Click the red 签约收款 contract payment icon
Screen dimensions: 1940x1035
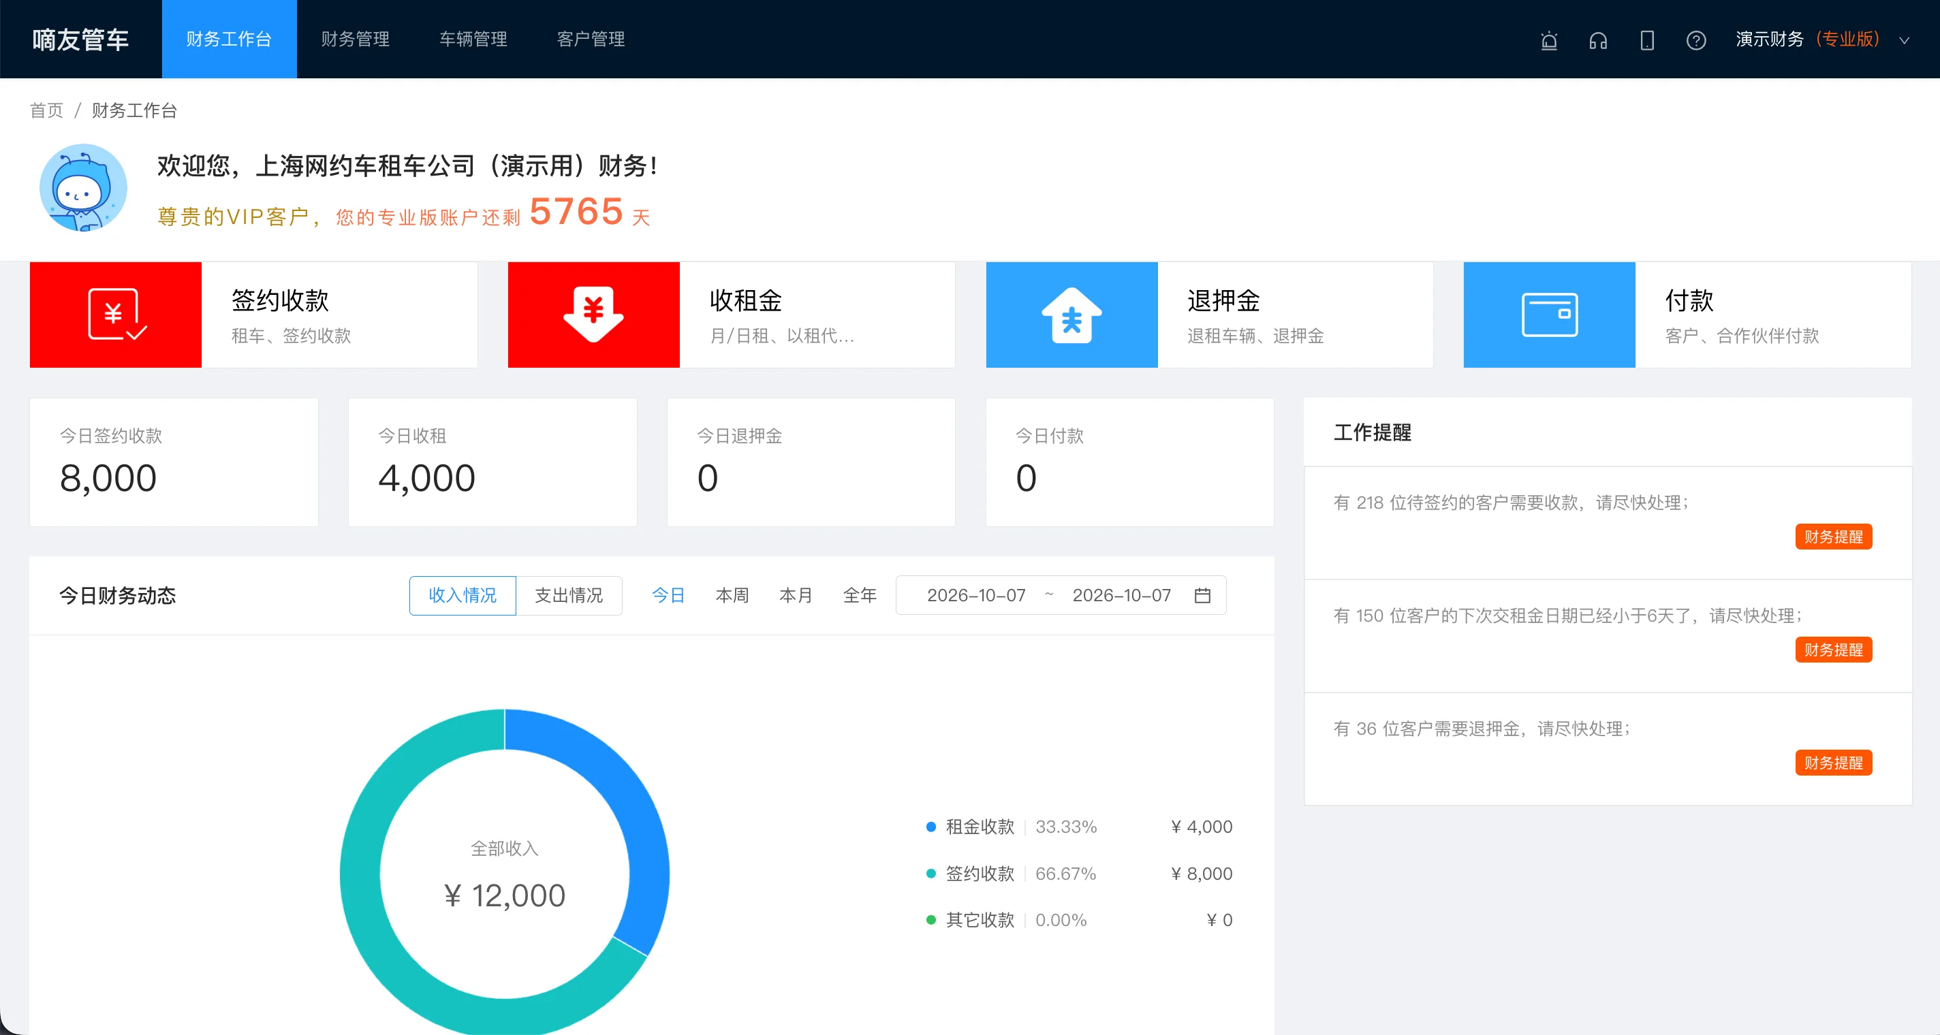116,315
